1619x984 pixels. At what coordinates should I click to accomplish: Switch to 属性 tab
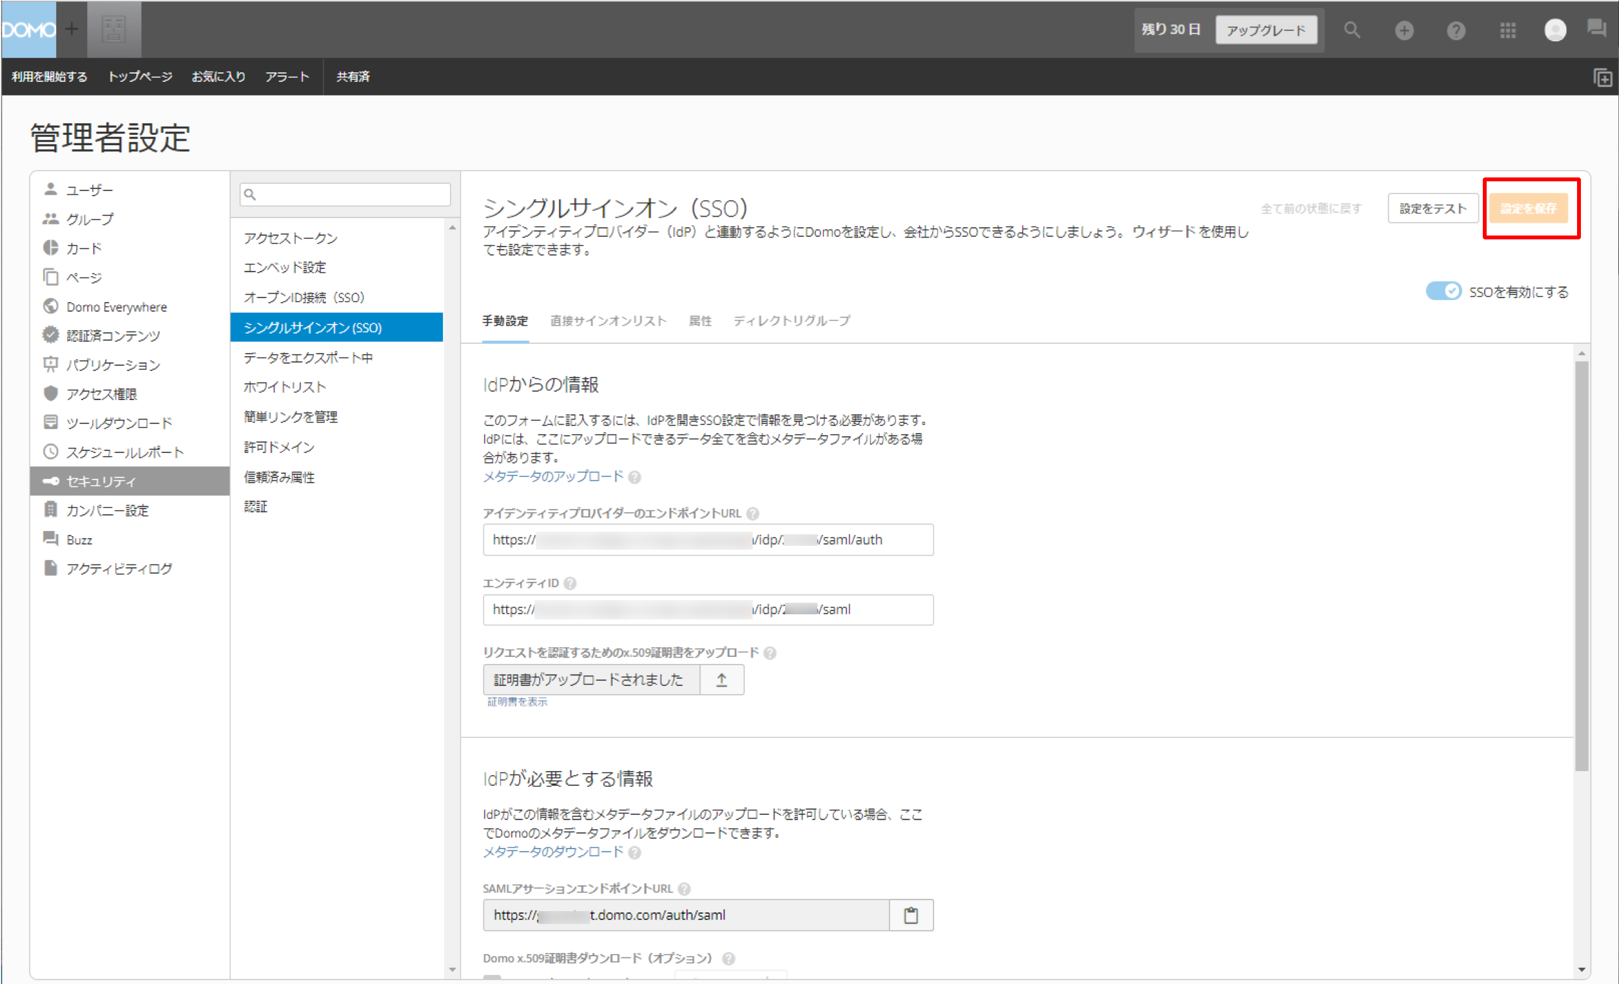[700, 321]
